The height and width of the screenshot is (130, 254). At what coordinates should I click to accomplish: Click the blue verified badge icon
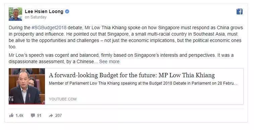(67, 11)
